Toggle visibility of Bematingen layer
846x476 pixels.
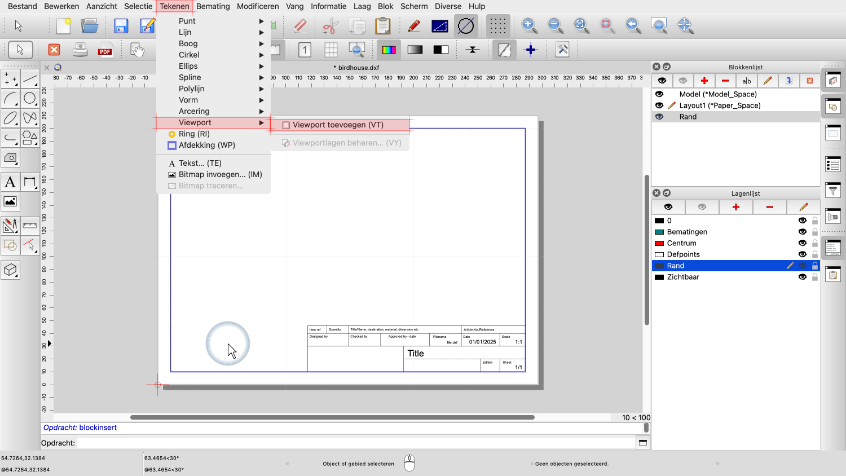802,232
